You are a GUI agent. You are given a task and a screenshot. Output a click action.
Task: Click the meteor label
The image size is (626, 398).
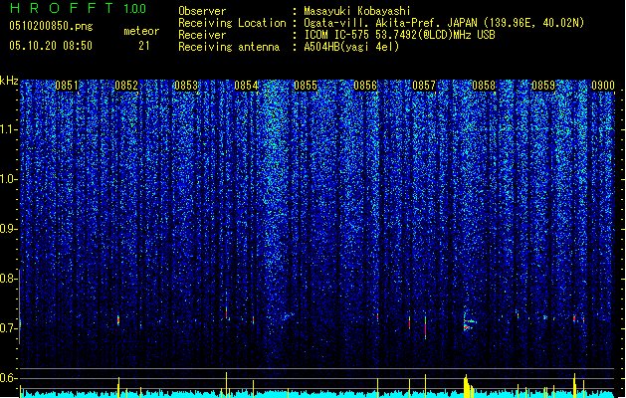(141, 31)
